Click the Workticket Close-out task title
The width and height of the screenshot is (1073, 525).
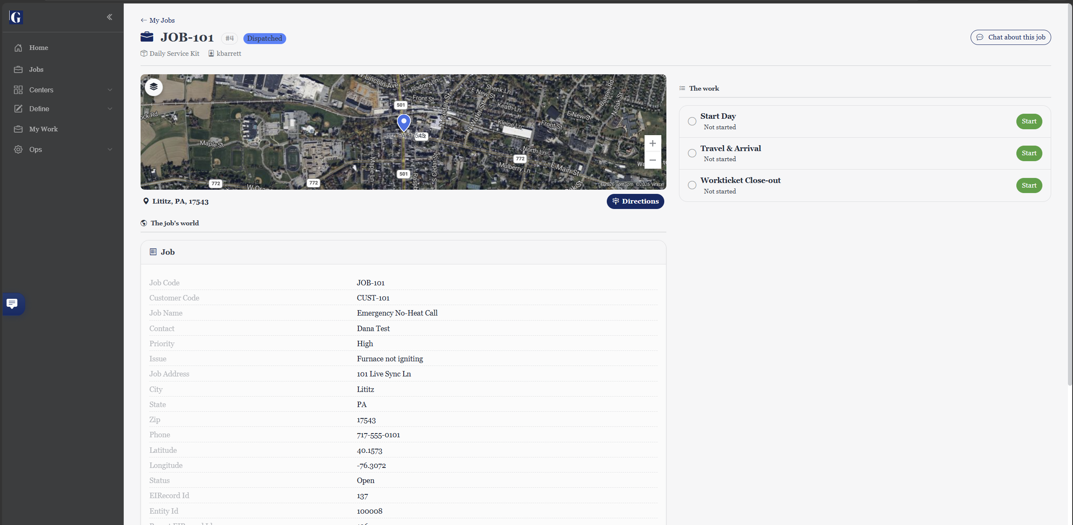[740, 180]
